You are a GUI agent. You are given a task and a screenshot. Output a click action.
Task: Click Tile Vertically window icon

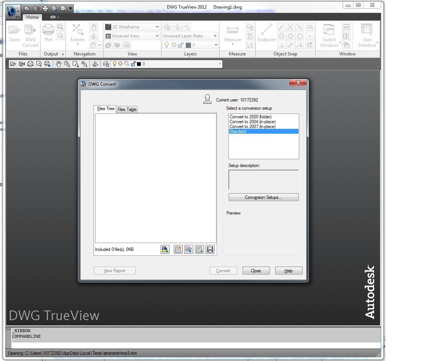click(346, 36)
